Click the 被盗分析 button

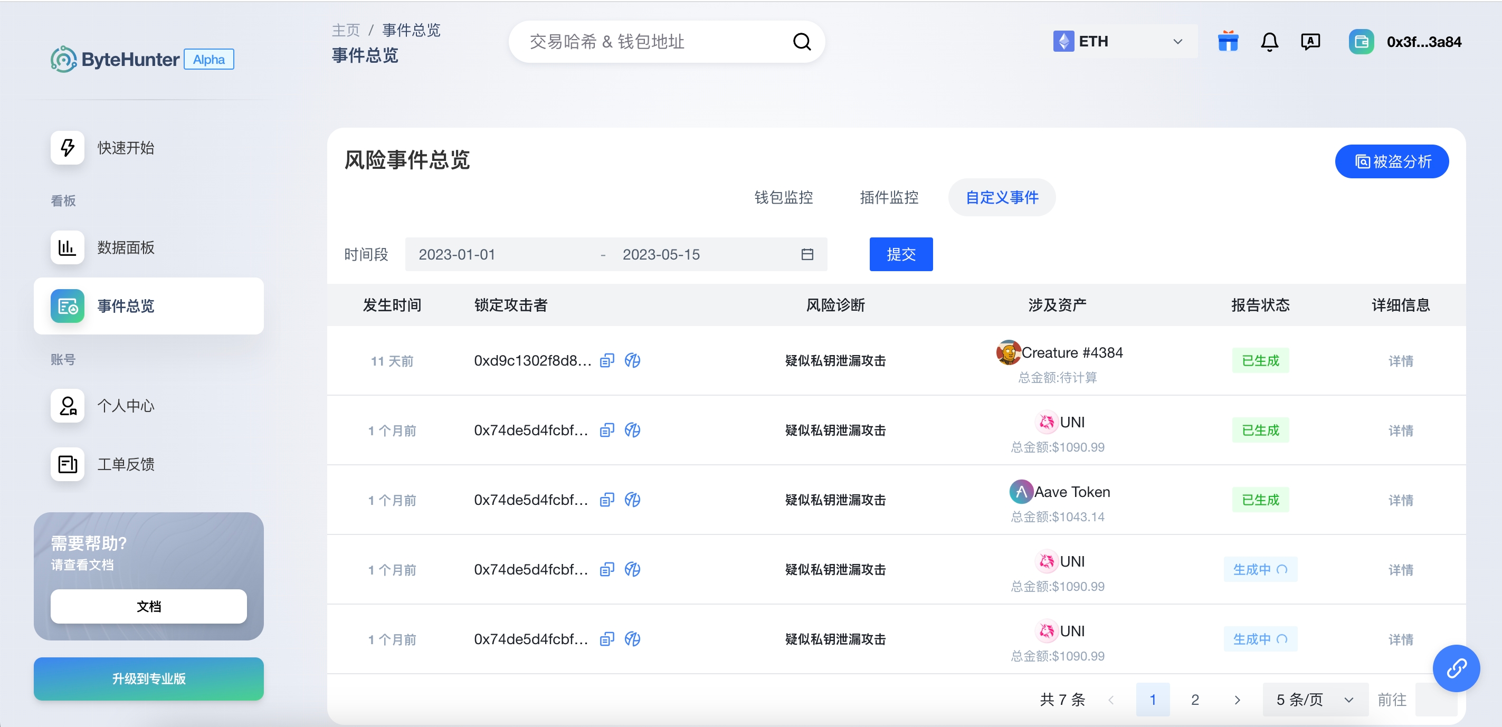[x=1392, y=161]
